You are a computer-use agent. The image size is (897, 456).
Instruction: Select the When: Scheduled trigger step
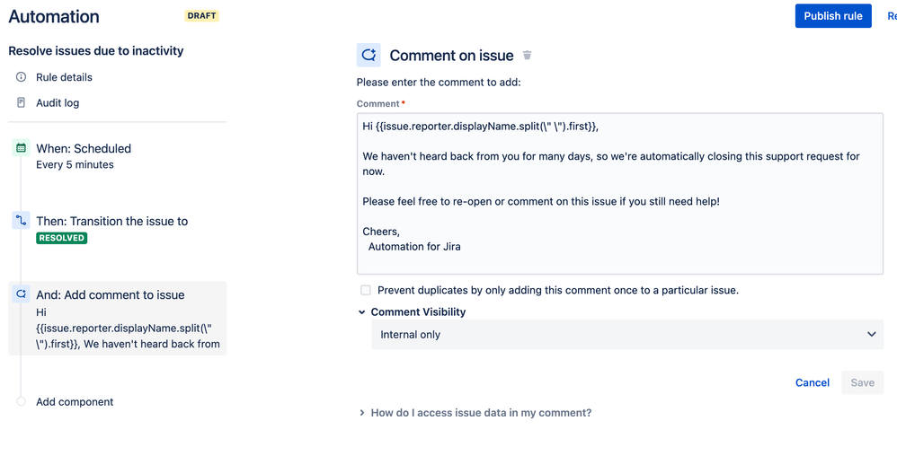point(117,156)
